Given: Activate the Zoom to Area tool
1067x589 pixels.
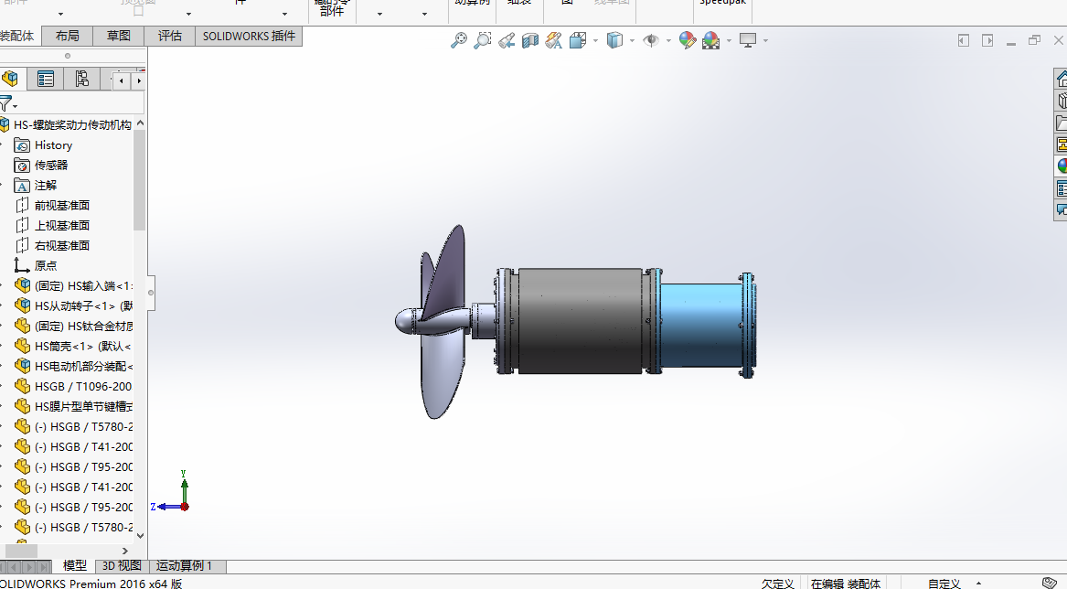Looking at the screenshot, I should point(483,40).
